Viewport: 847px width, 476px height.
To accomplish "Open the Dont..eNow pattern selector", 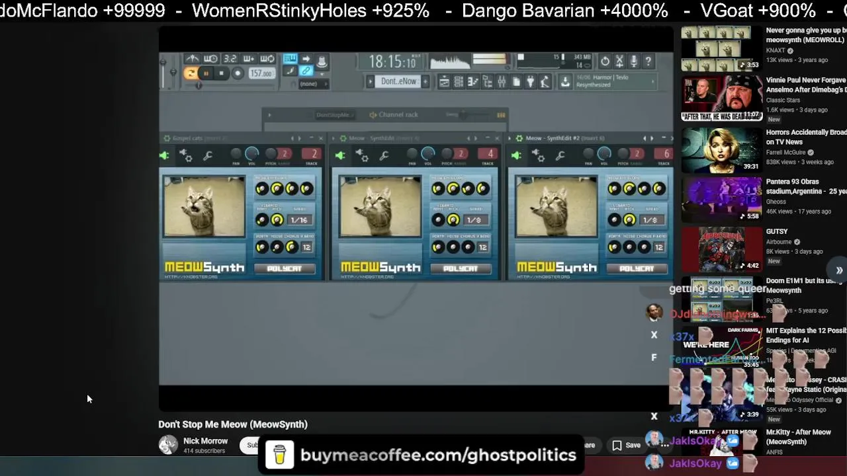I will [398, 81].
